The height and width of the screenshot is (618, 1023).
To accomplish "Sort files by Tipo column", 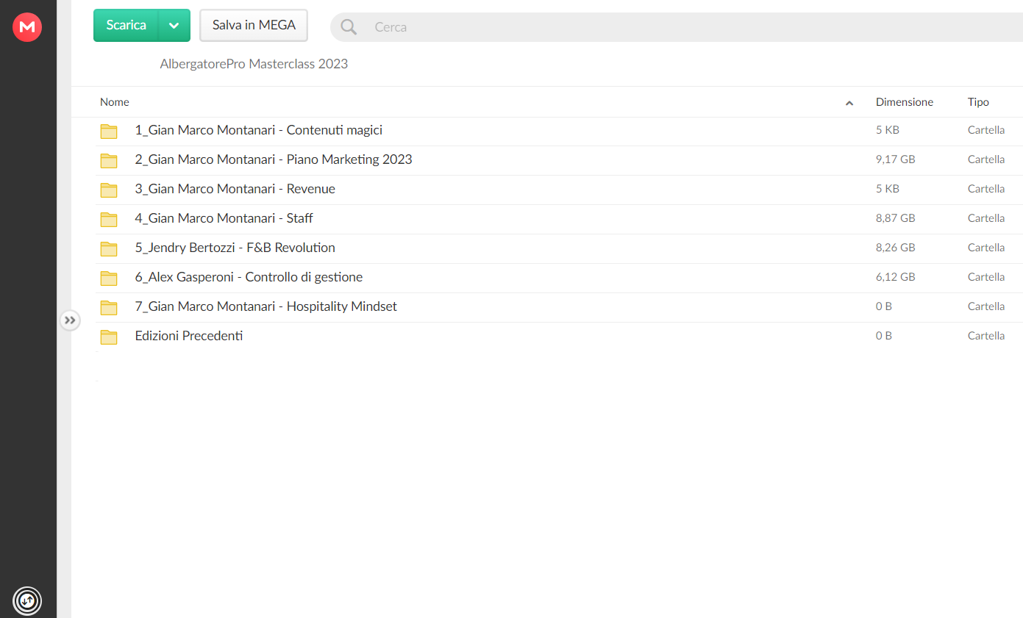I will click(x=978, y=102).
